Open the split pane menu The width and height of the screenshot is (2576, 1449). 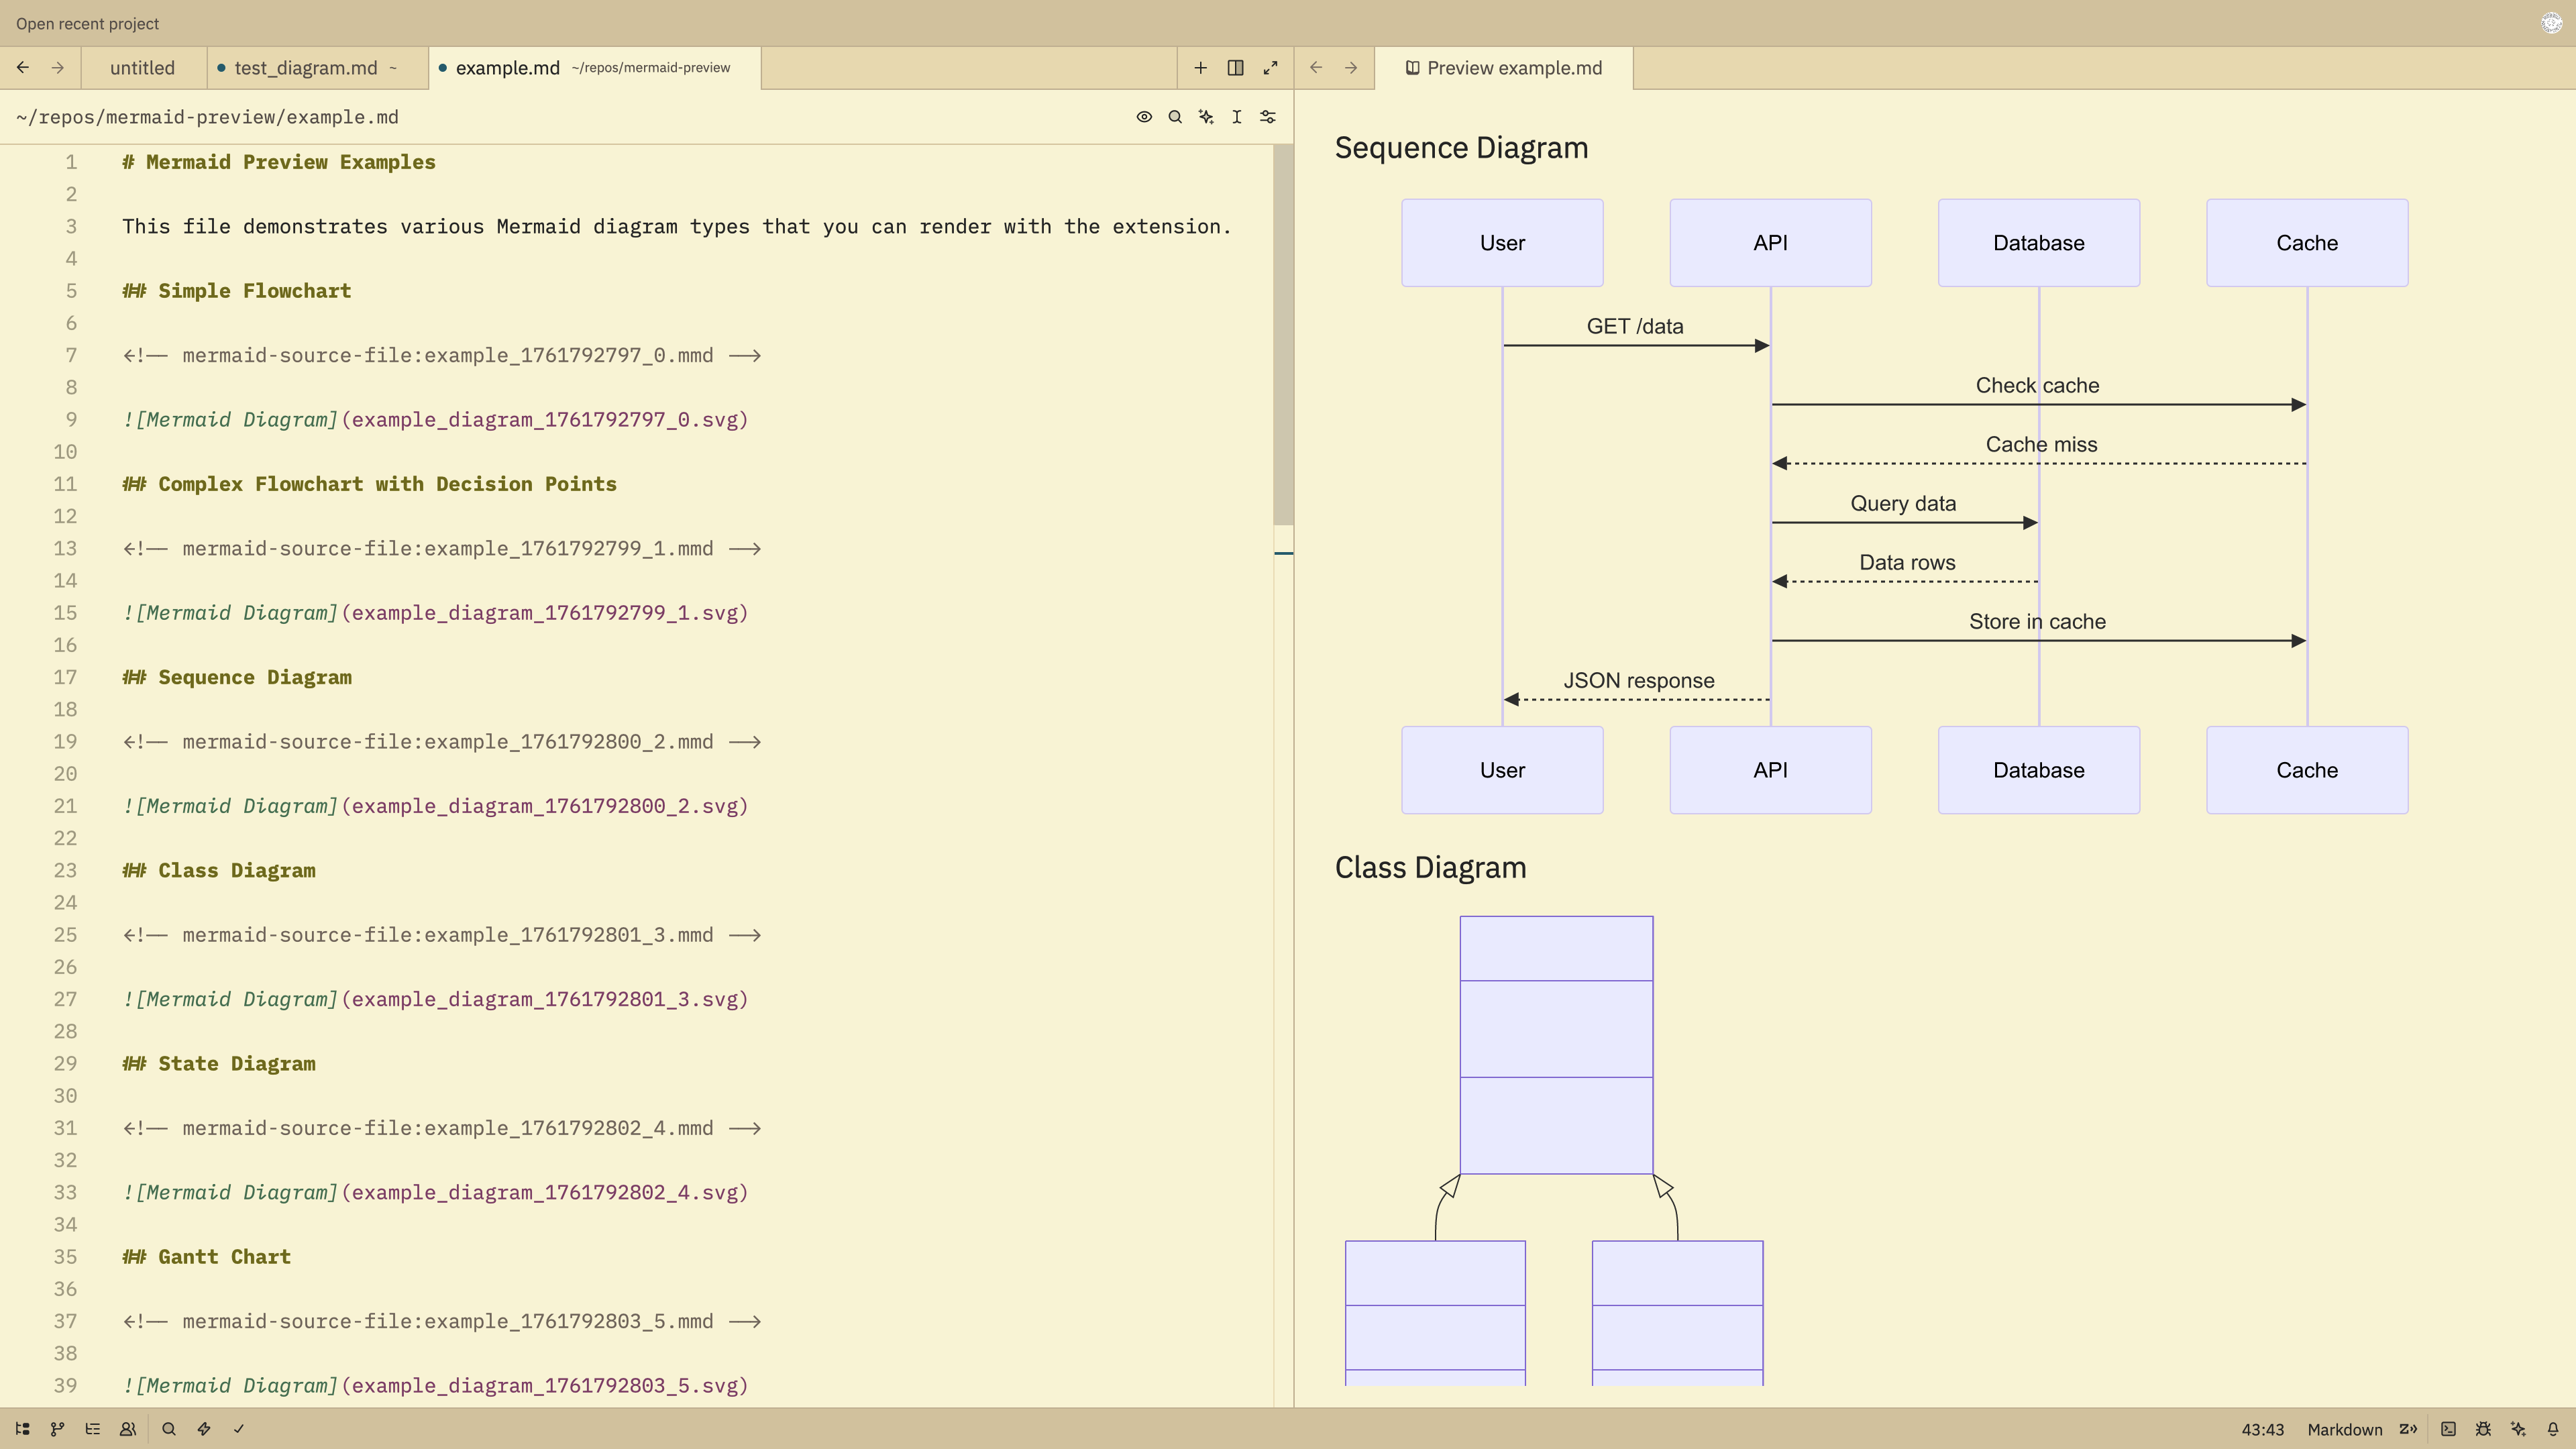pos(1235,68)
